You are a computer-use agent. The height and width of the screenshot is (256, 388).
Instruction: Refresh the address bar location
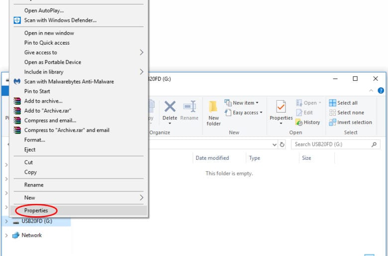coord(282,144)
